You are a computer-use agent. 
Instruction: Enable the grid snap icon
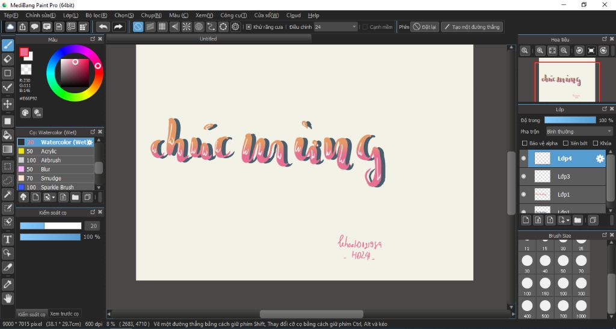pos(162,26)
